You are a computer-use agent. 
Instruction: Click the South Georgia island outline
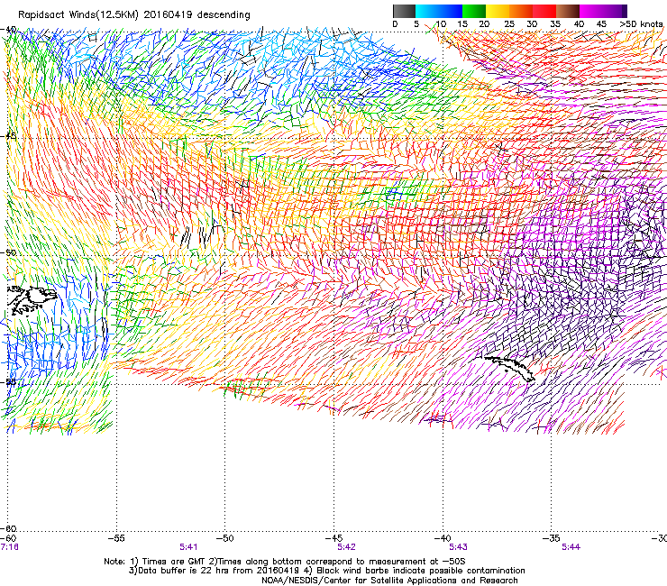508,368
